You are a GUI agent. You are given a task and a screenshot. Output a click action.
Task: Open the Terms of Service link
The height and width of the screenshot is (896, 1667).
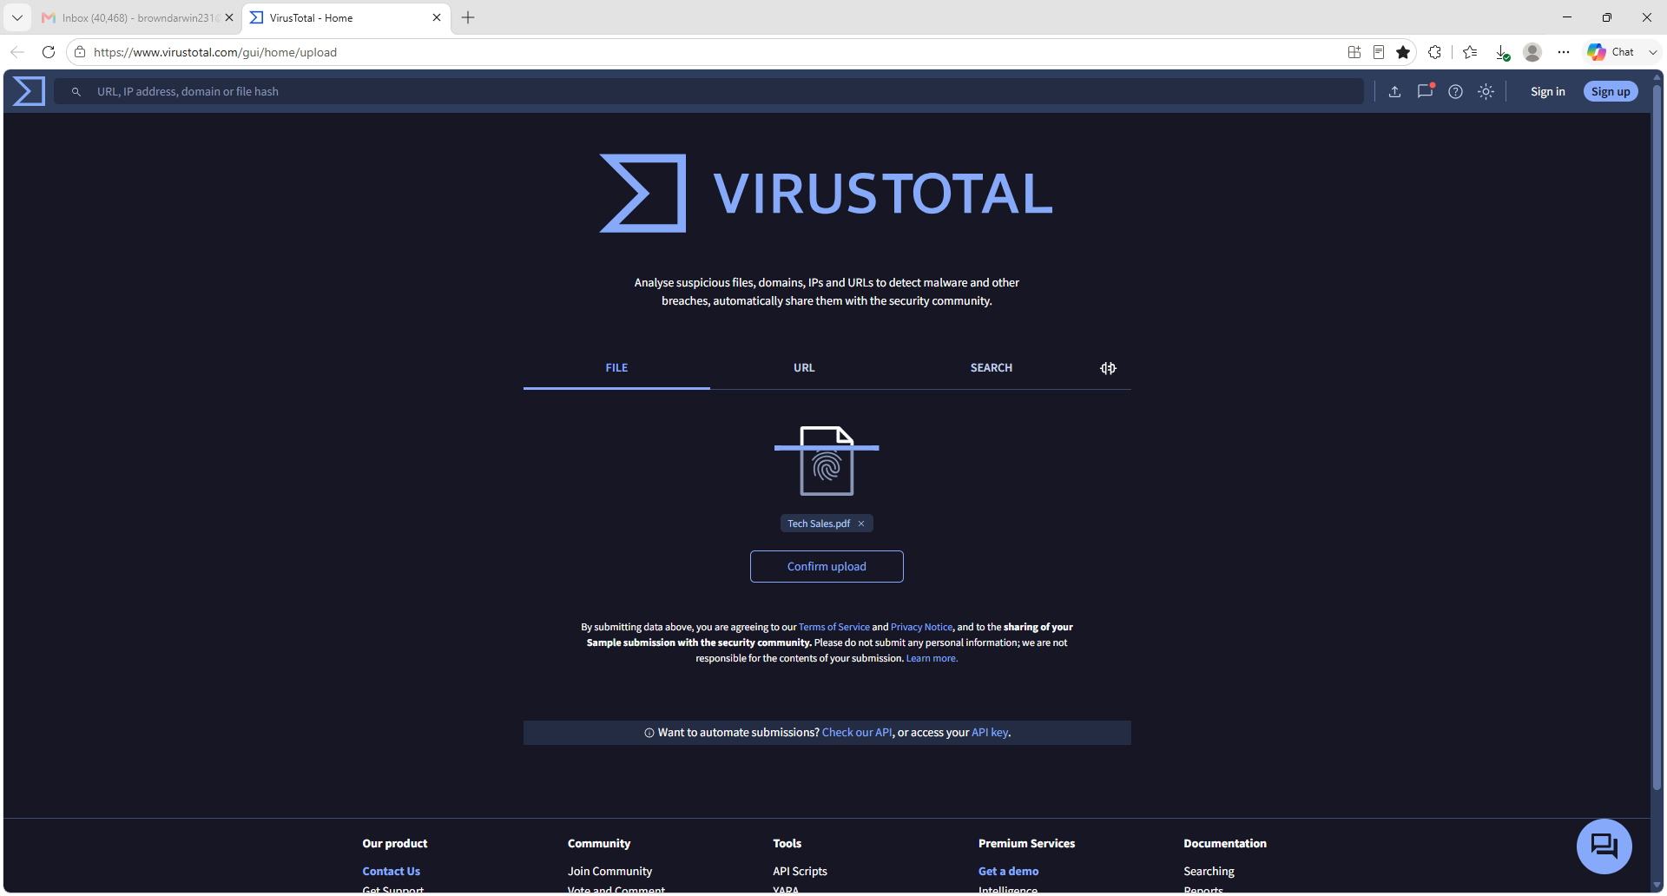tap(833, 627)
